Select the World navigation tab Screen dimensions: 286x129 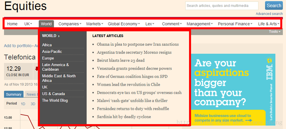[x=46, y=24]
